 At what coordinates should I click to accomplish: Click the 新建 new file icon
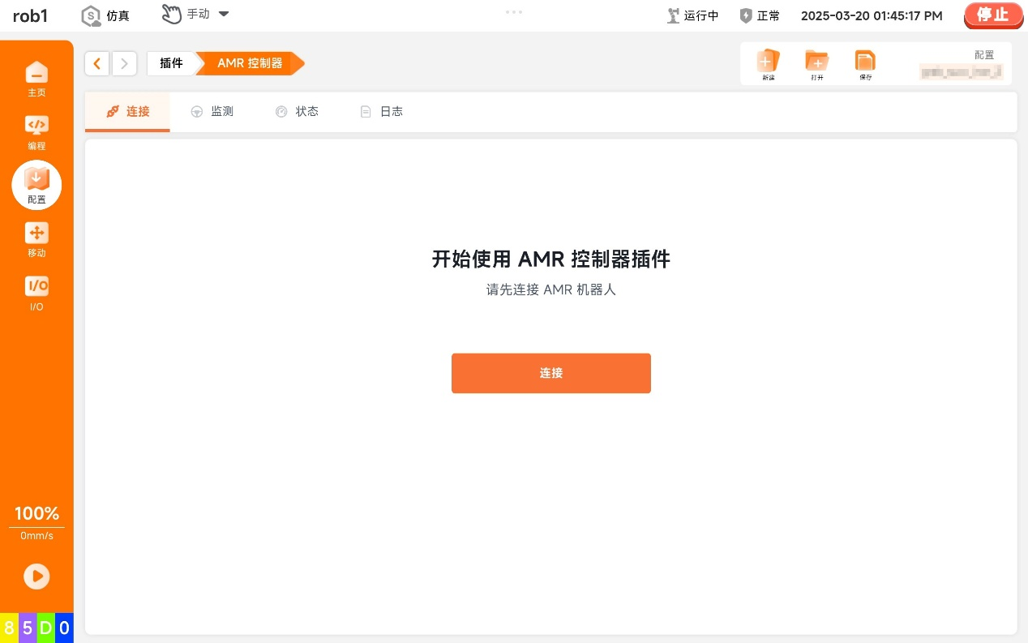click(x=767, y=63)
